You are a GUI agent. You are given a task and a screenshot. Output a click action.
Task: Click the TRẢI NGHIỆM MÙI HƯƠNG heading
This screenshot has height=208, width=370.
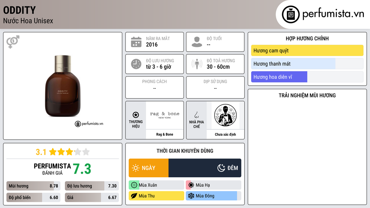coord(307,95)
